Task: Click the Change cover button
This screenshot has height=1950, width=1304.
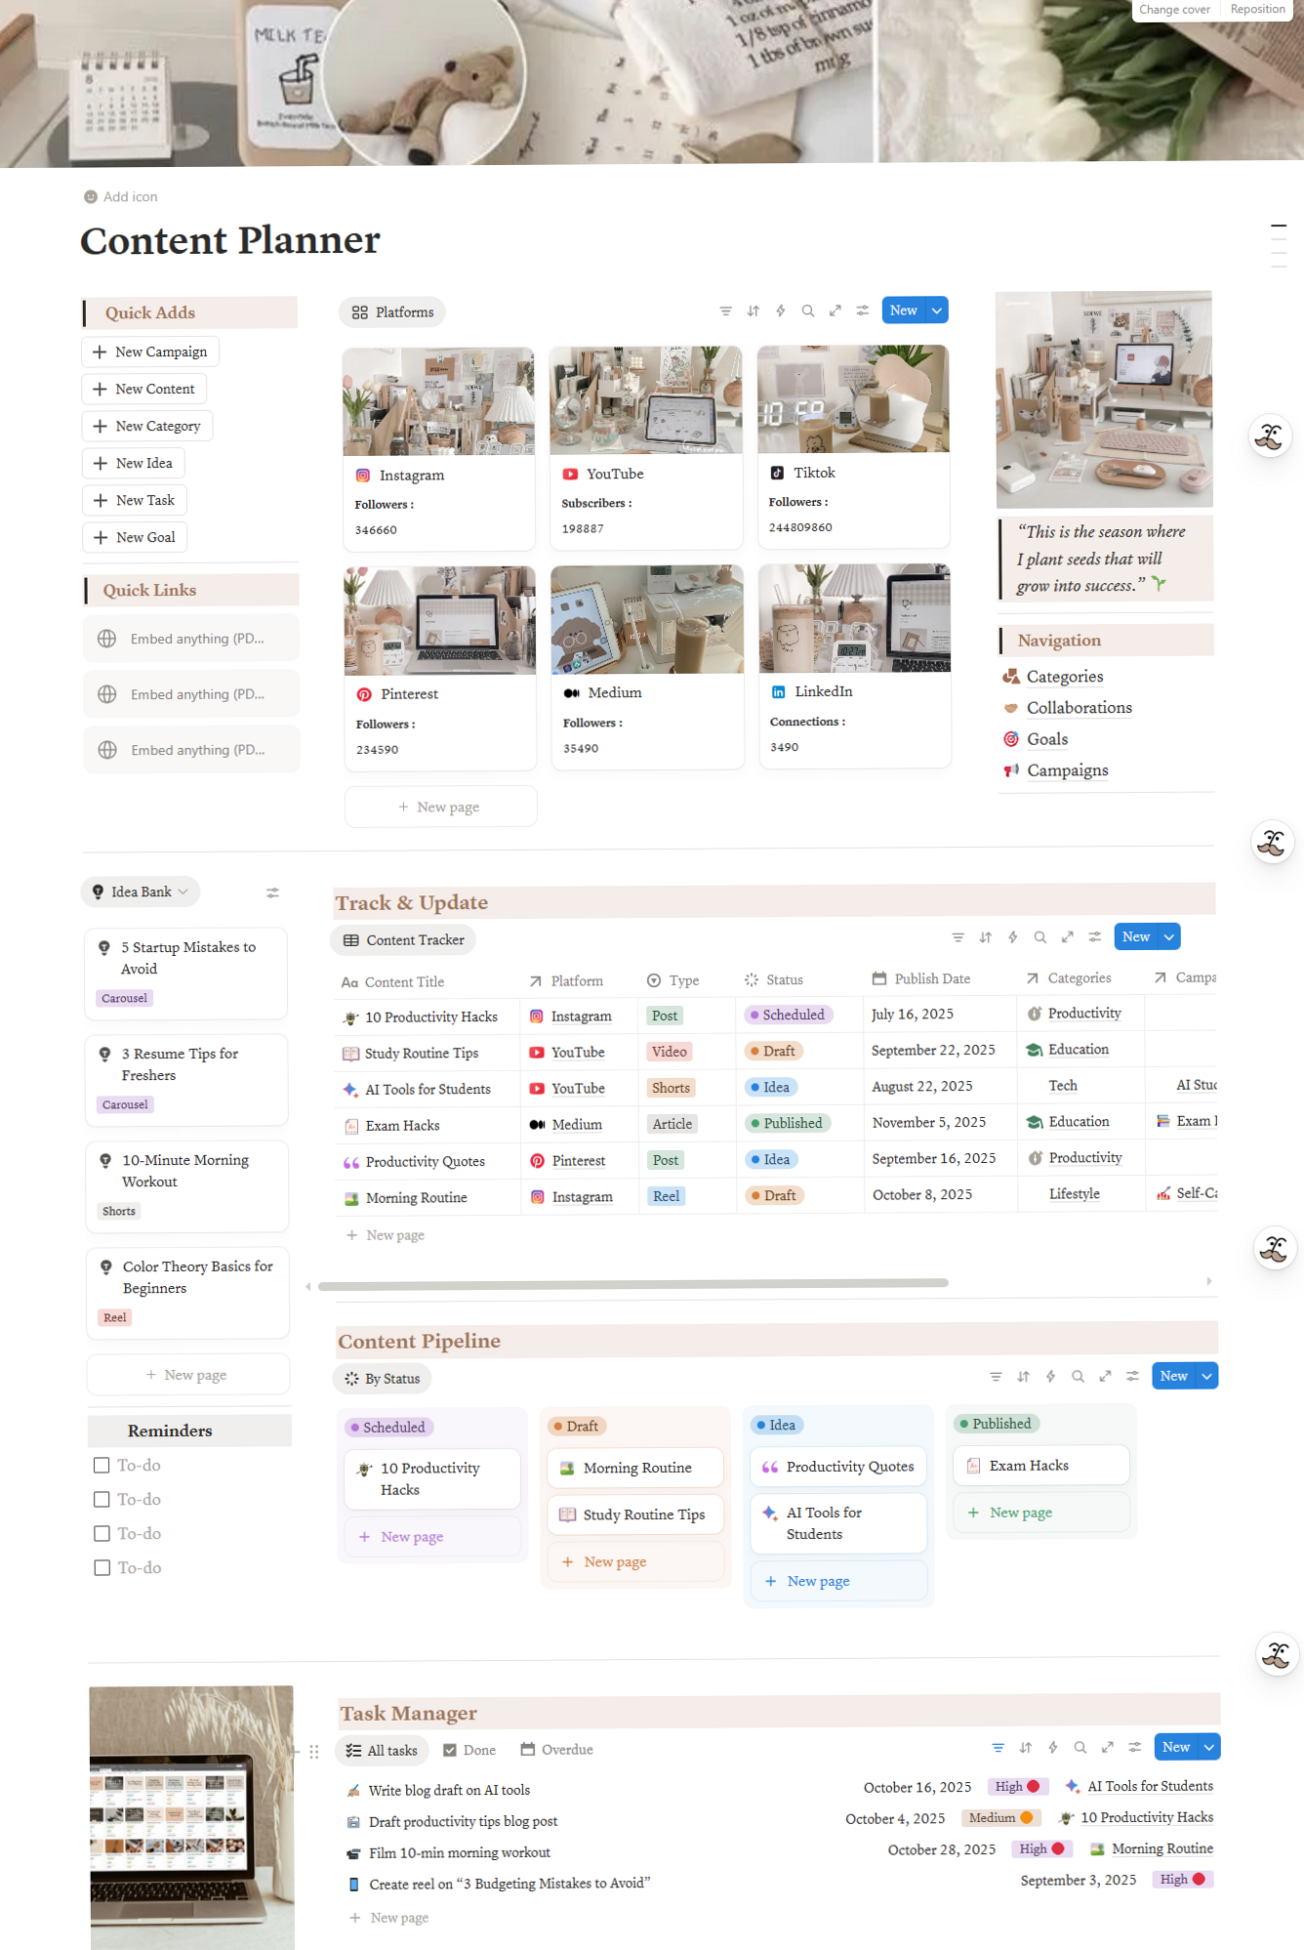Action: pos(1174,10)
